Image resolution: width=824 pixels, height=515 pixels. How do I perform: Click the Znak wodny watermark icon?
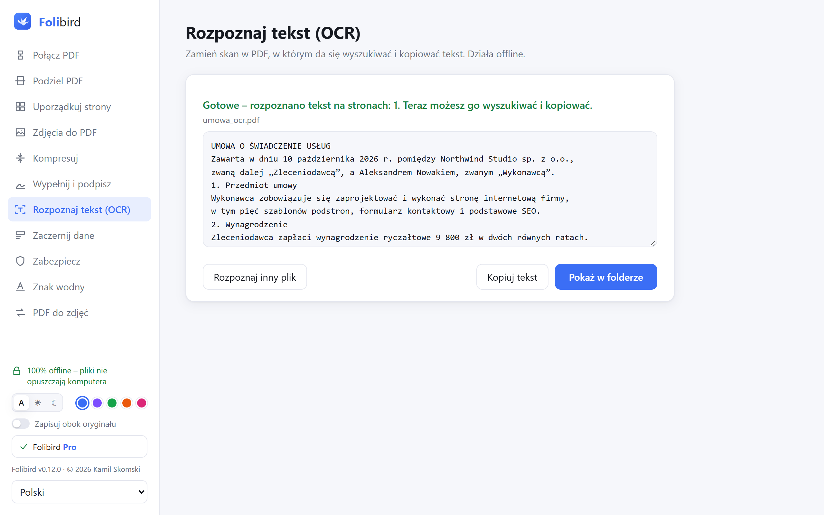[20, 287]
